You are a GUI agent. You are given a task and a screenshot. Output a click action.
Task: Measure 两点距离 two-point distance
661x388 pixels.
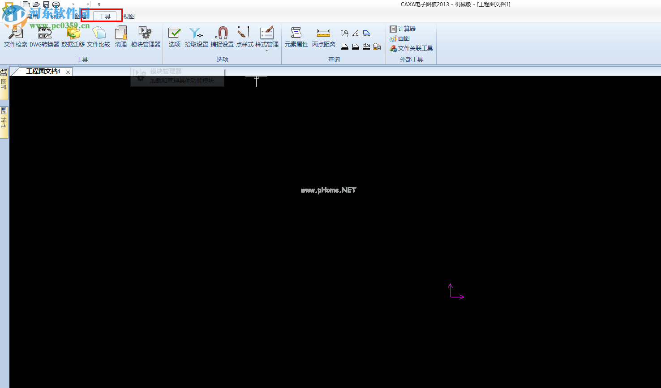coord(323,37)
